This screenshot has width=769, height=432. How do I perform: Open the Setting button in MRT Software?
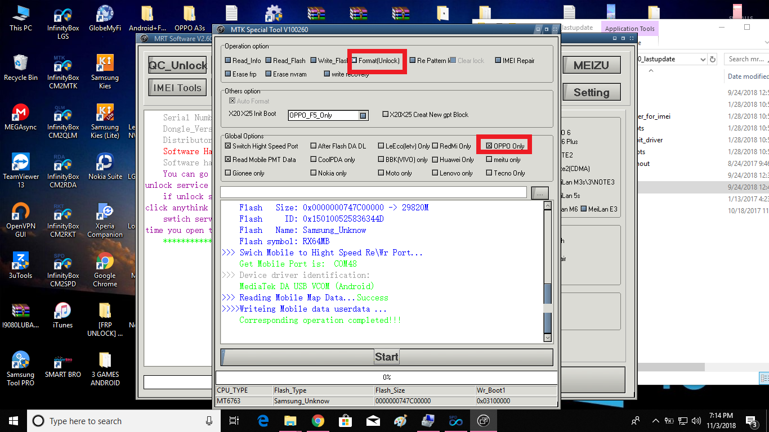click(x=591, y=92)
